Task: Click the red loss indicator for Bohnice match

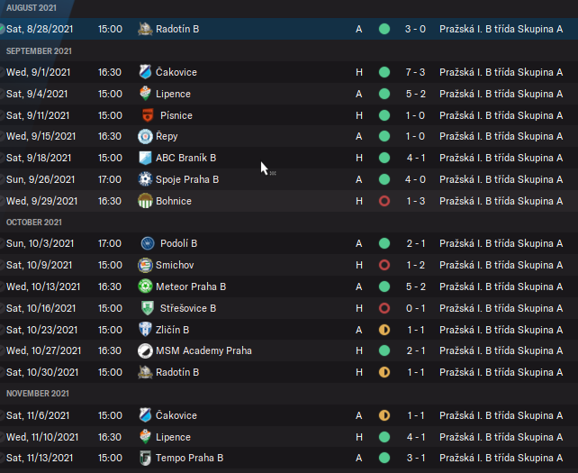Action: [x=384, y=201]
